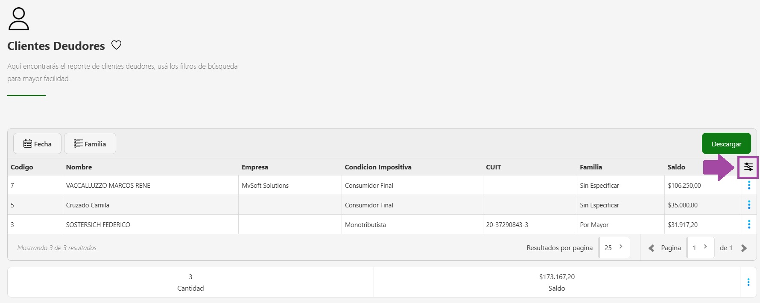This screenshot has height=303, width=760.
Task: Click the CUIT value 20-37290843-3
Action: tap(507, 225)
